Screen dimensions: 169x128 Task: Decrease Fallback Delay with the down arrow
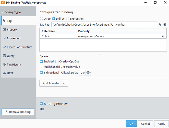click(x=88, y=74)
